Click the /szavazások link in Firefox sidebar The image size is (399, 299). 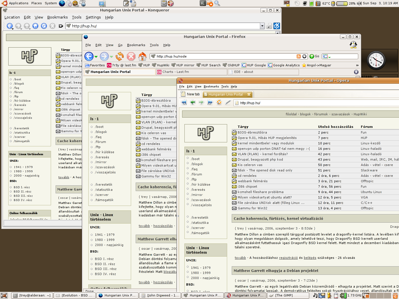point(105,167)
